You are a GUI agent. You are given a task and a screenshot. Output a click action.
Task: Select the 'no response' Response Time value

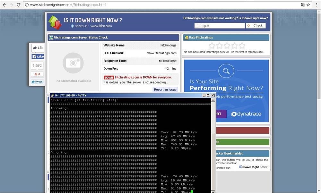pos(168,61)
